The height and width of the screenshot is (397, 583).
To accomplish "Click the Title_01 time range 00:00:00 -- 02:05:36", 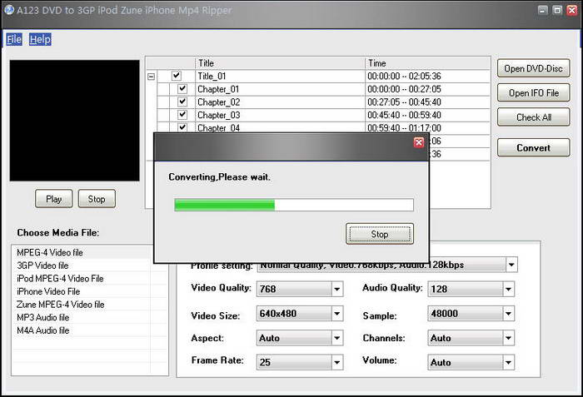I will pos(404,77).
